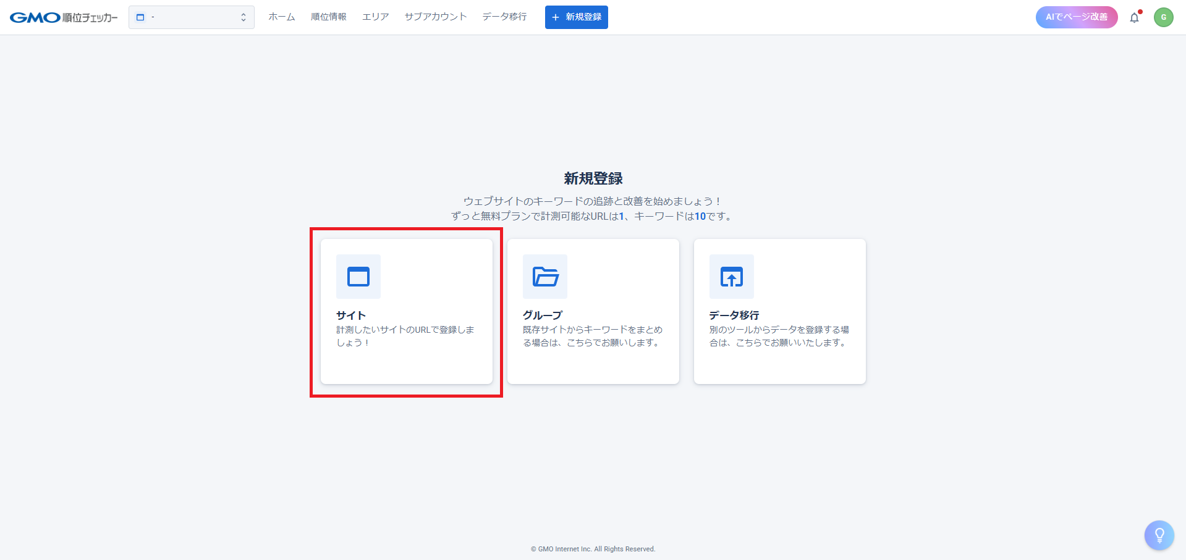The image size is (1186, 560).
Task: Open the site selector dropdown
Action: tap(192, 17)
